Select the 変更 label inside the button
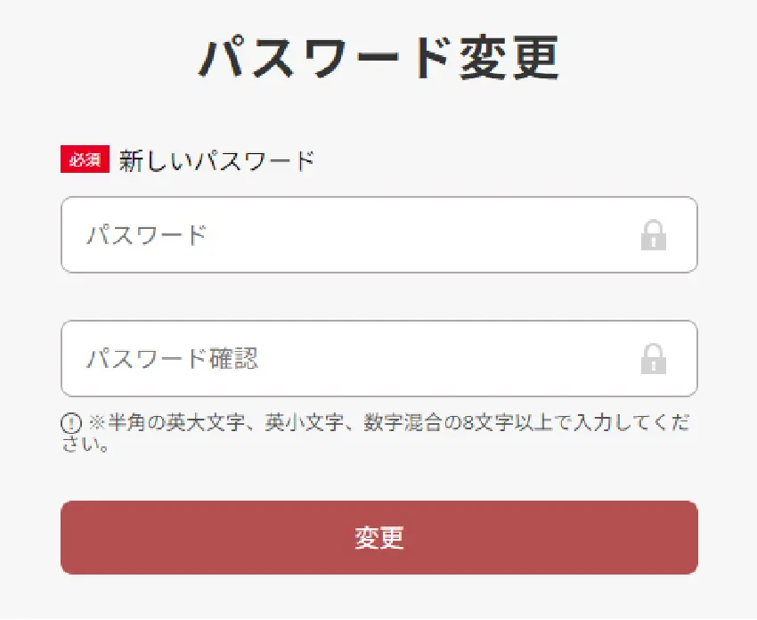757x620 pixels. point(379,537)
